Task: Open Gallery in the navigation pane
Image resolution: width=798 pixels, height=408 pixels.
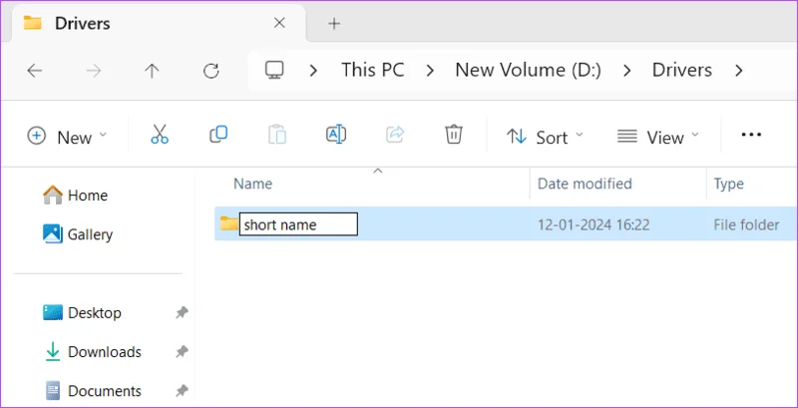Action: (90, 234)
